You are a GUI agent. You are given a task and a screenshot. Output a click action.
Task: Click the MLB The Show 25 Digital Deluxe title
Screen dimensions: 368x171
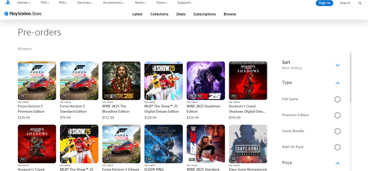pyautogui.click(x=162, y=109)
